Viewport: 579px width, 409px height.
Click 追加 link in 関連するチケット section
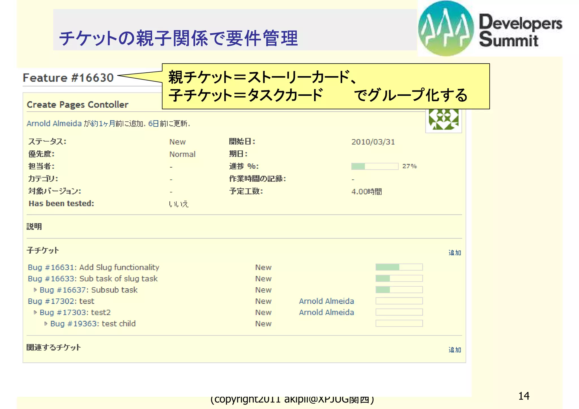[455, 350]
